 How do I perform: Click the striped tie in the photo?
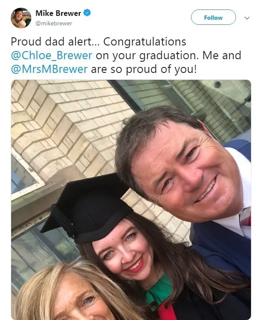[x=245, y=217]
